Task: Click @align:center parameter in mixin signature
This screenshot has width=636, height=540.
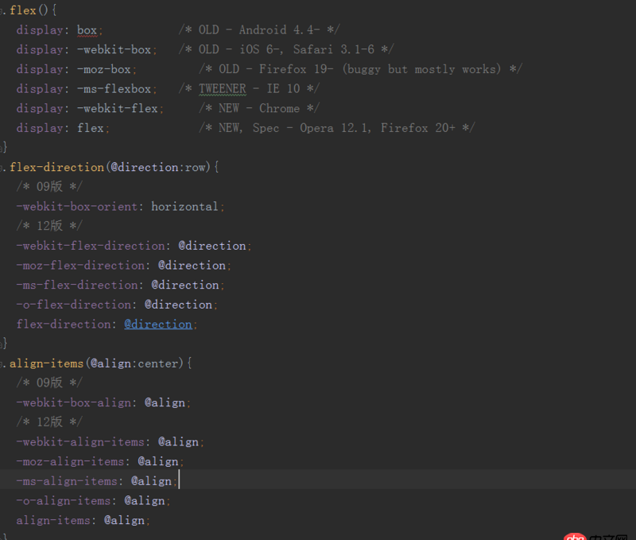Action: pyautogui.click(x=135, y=363)
